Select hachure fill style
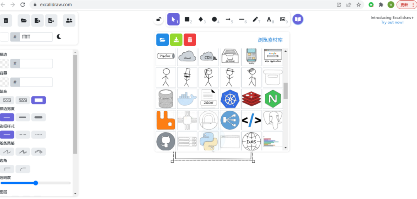The width and height of the screenshot is (417, 199). [x=7, y=100]
